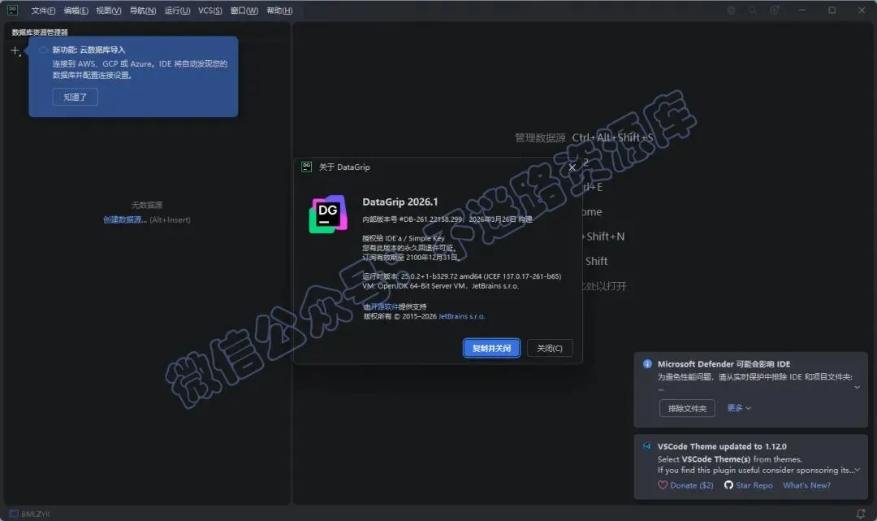877x521 pixels.
Task: Click the DataGrip 2026.1 version heading
Action: (400, 202)
